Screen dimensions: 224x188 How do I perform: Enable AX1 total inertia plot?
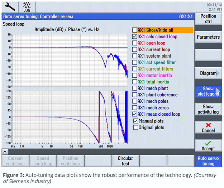pos(134,82)
